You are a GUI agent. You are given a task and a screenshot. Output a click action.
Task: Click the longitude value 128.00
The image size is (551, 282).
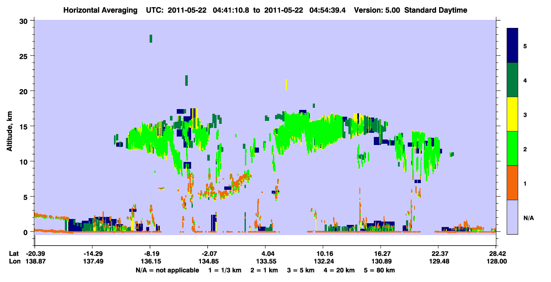[x=496, y=261]
